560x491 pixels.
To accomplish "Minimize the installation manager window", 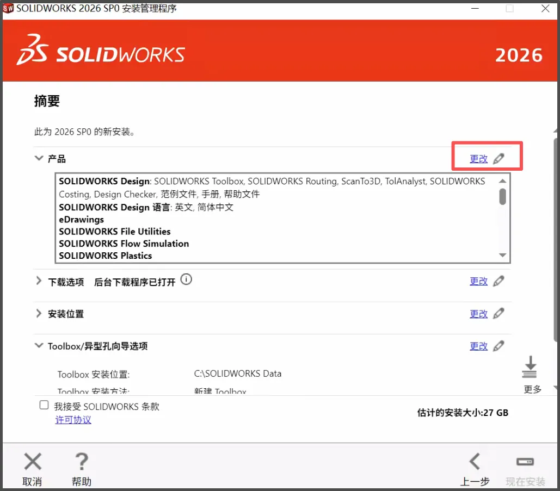I will [475, 8].
